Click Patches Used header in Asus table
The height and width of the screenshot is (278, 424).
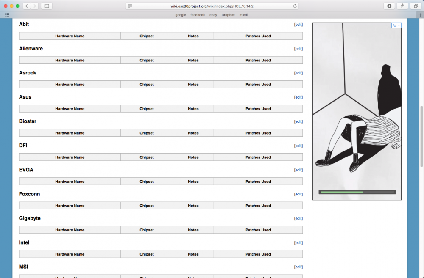click(258, 109)
